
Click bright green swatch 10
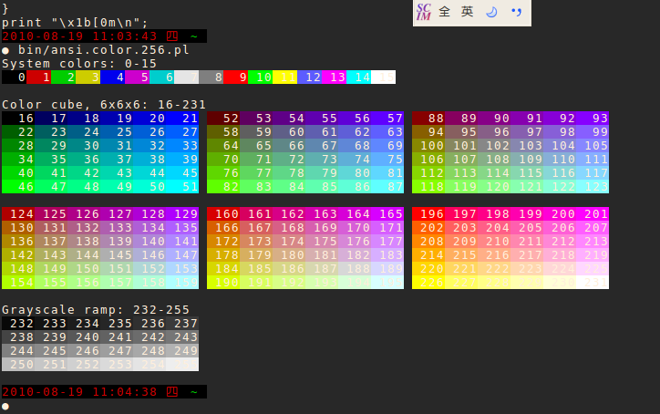coord(261,78)
